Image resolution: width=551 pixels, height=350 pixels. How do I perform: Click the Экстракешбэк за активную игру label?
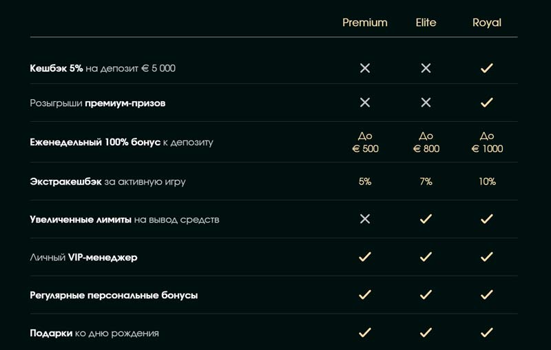[x=107, y=182]
